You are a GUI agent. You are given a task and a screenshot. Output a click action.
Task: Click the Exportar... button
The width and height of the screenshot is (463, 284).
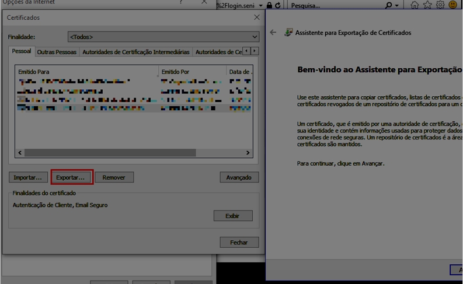[x=71, y=177]
